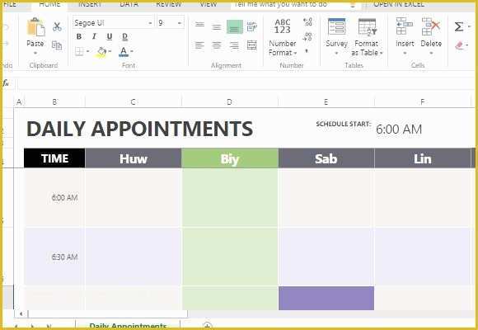The image size is (478, 330).
Task: Click the schedule start 6:00 AM value
Action: (x=399, y=130)
